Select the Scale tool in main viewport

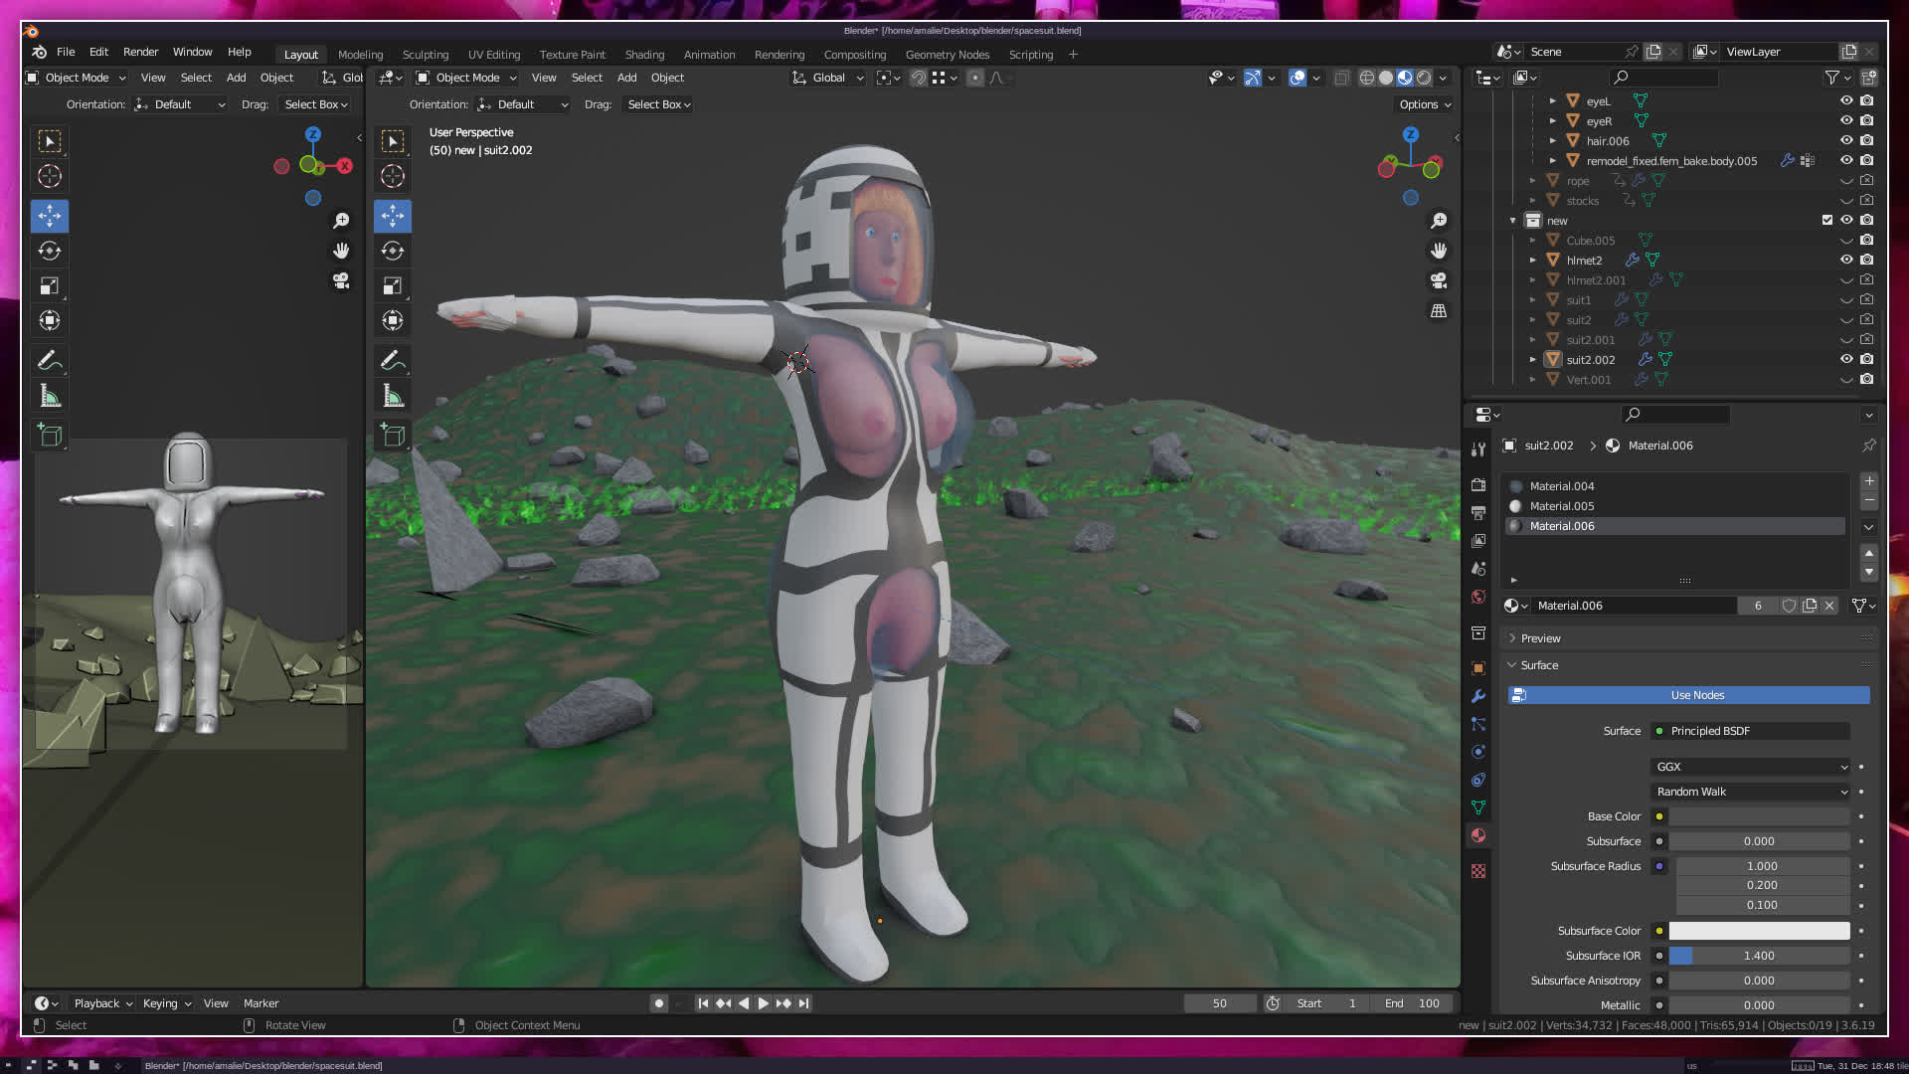(393, 286)
